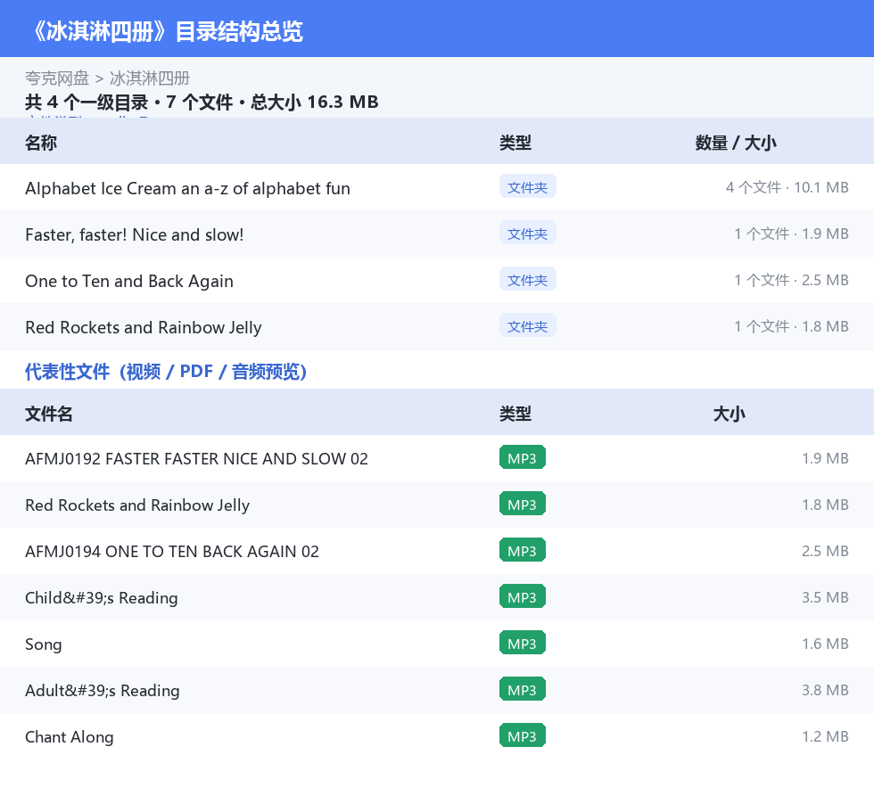Click MP3 badge of AFMJ0192 file

(523, 457)
